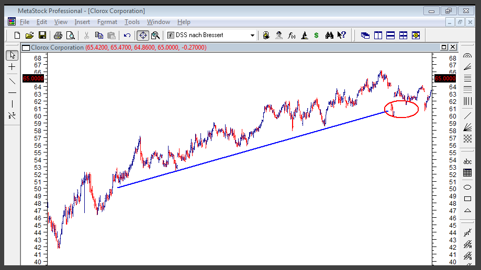This screenshot has width=481, height=270.
Task: Click the Paste clipboard icon
Action: coord(111,35)
